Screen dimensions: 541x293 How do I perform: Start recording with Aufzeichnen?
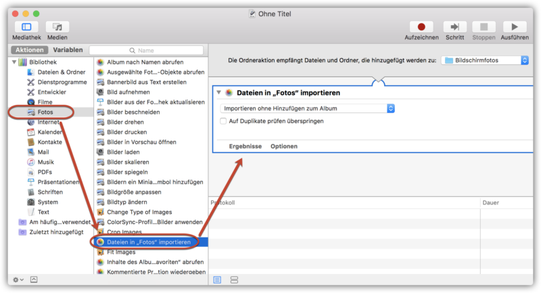421,27
